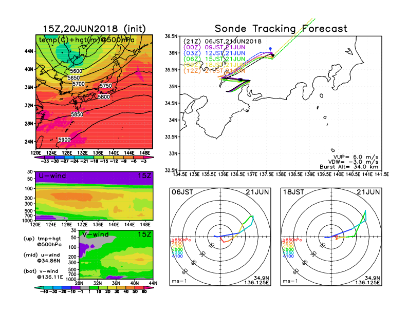407x314 pixels.
Task: Click the "VUP= 6.0 m/s" value
Action: point(356,157)
